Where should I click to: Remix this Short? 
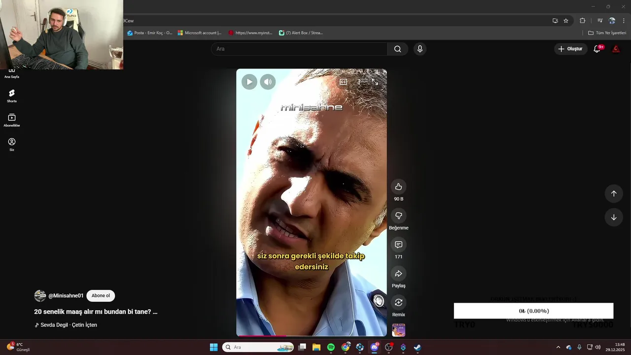click(398, 302)
